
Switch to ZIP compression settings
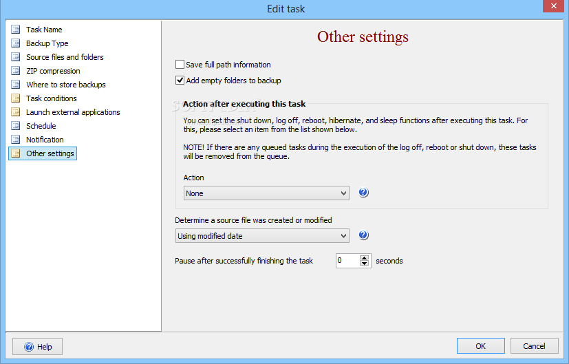53,71
